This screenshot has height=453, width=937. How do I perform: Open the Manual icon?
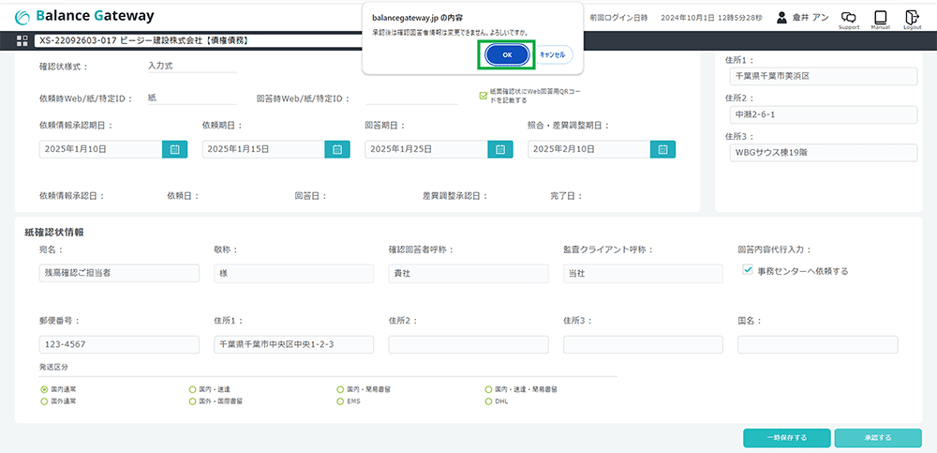pos(880,18)
